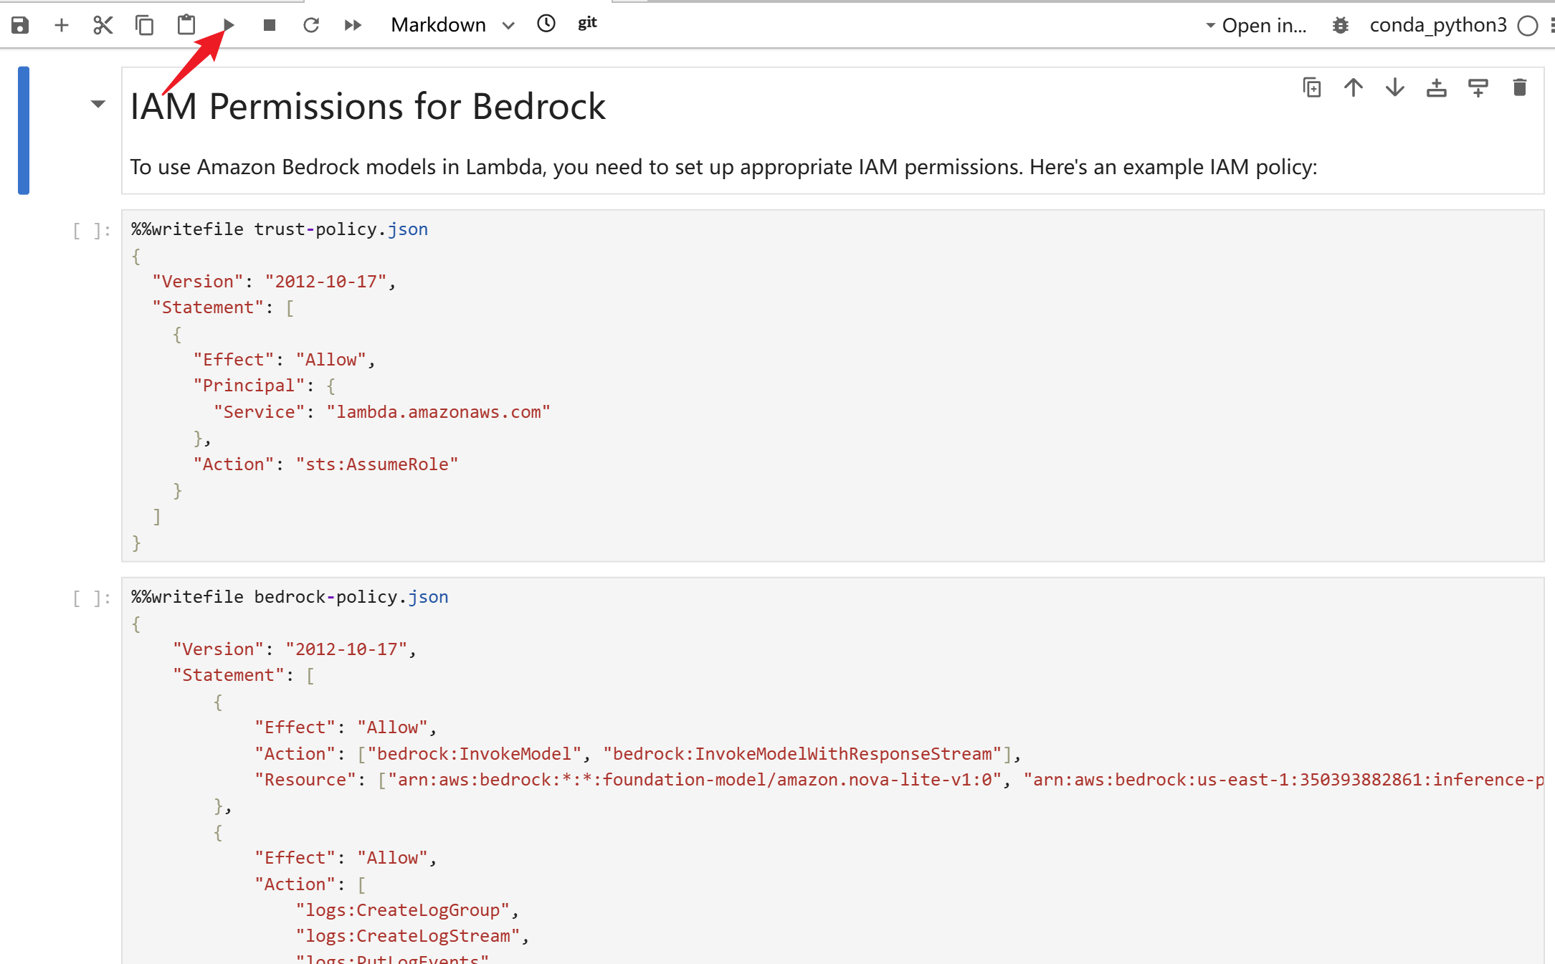
Task: Click the "%%writefile trust-policy.json" line
Action: [280, 229]
